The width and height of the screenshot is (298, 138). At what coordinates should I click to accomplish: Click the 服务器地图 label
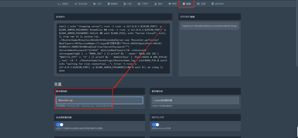tap(61, 91)
